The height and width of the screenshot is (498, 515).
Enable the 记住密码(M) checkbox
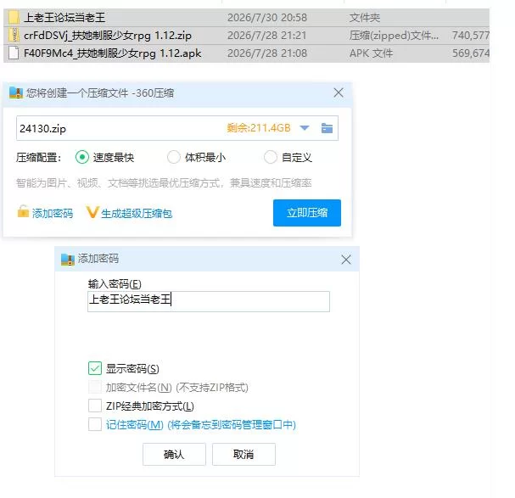[95, 424]
